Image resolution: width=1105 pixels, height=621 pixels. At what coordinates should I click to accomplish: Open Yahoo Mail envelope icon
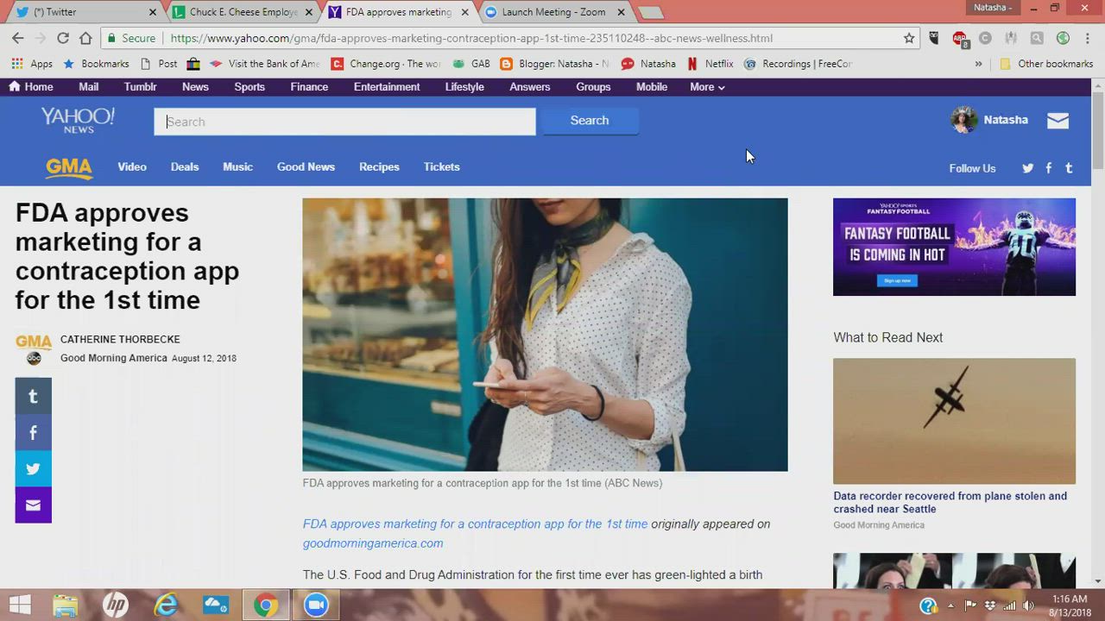(1058, 121)
